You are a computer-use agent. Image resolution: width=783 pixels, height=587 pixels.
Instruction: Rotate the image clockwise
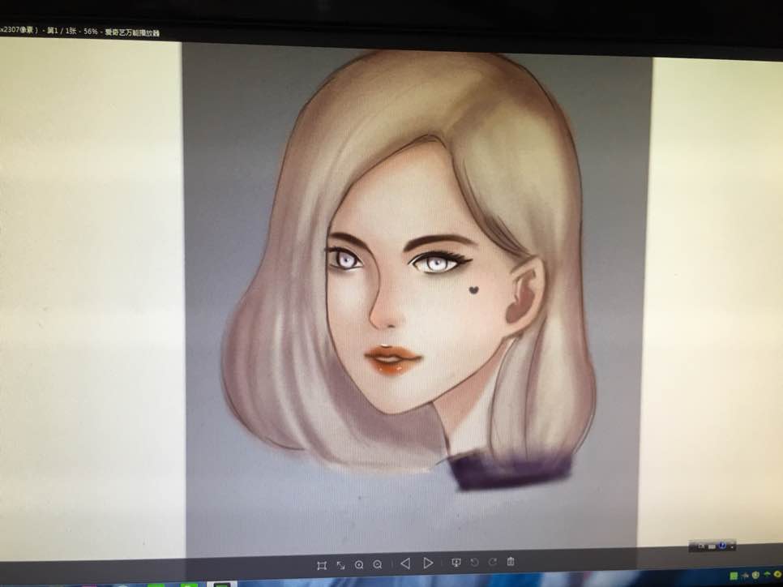492,562
